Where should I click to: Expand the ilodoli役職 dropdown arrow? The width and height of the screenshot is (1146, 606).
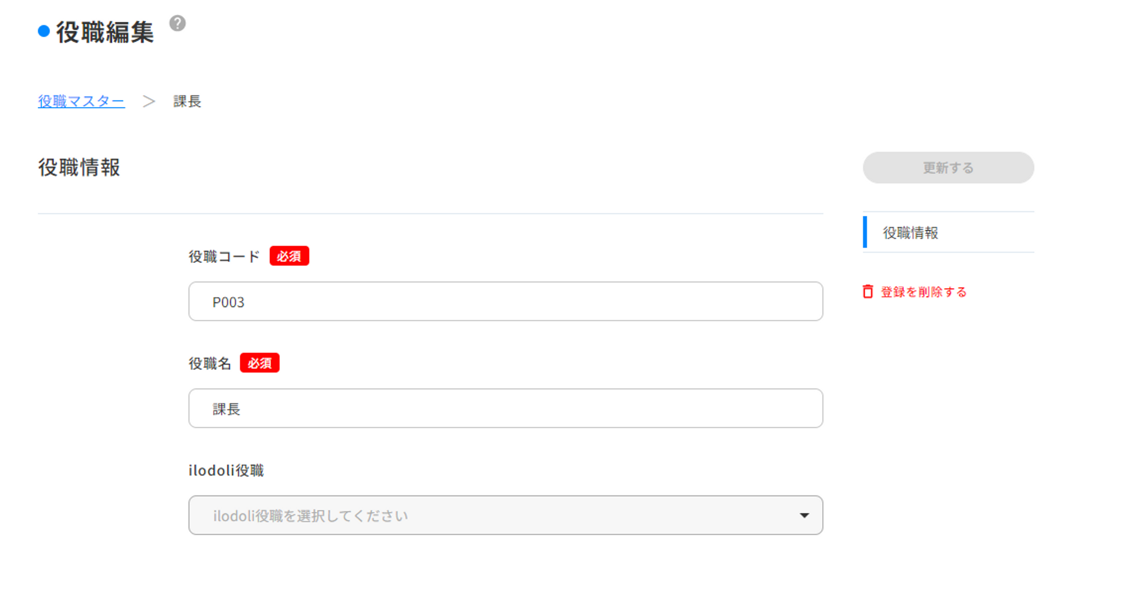804,516
